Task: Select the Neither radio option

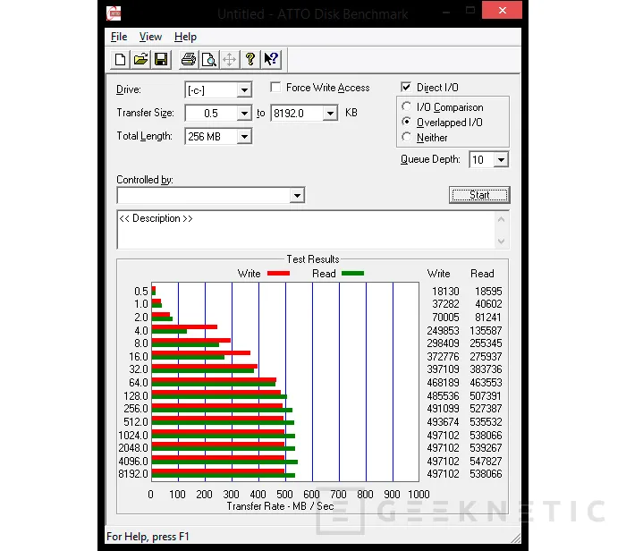Action: pyautogui.click(x=406, y=137)
